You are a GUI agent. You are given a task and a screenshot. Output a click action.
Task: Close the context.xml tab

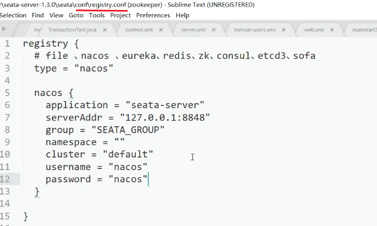(x=162, y=29)
